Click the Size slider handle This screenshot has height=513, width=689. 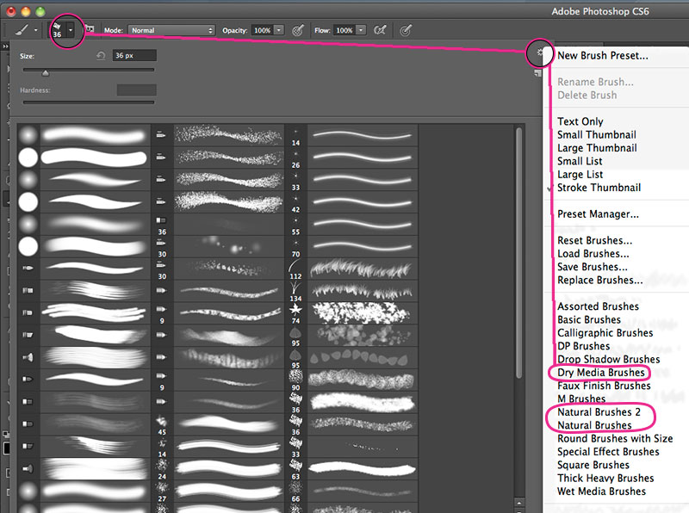point(46,73)
